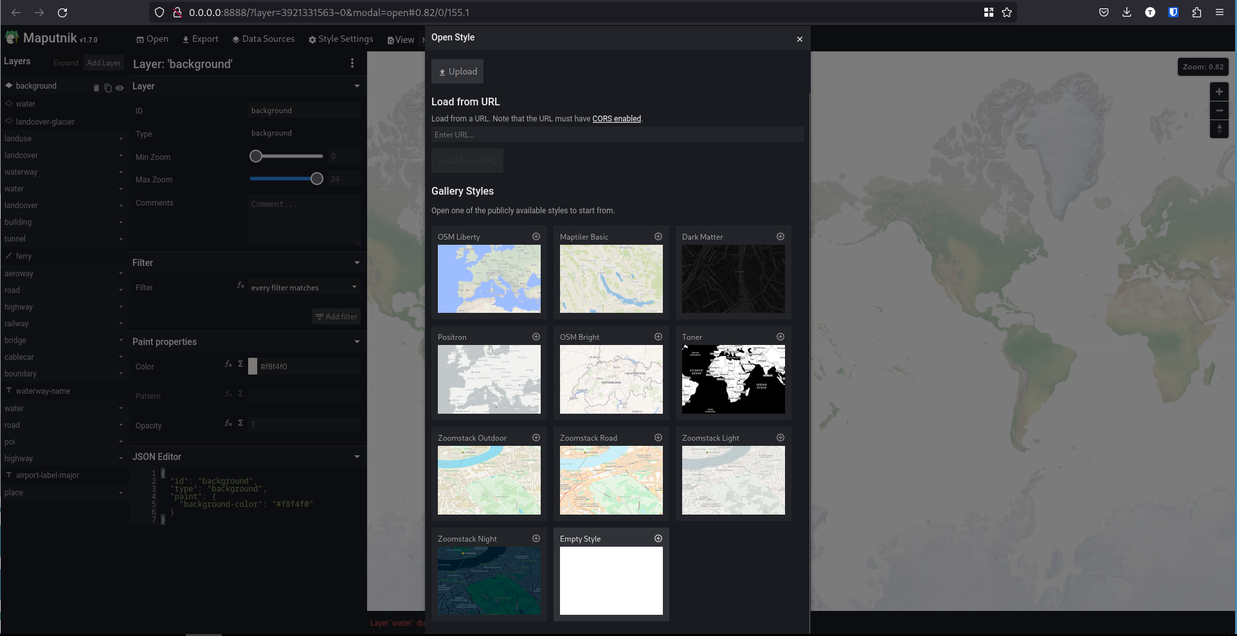
Task: Click plus icon on Zoomstack Night card
Action: (x=536, y=538)
